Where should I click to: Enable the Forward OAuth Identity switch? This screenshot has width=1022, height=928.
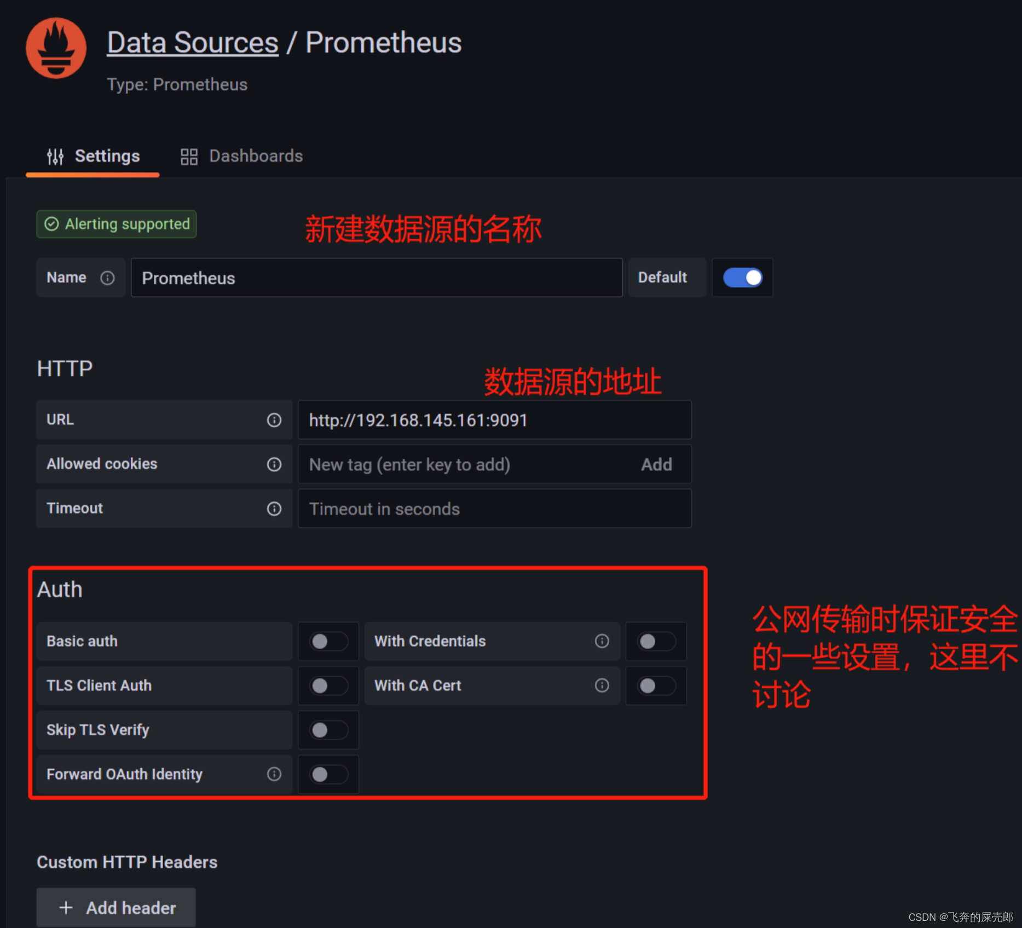tap(328, 774)
